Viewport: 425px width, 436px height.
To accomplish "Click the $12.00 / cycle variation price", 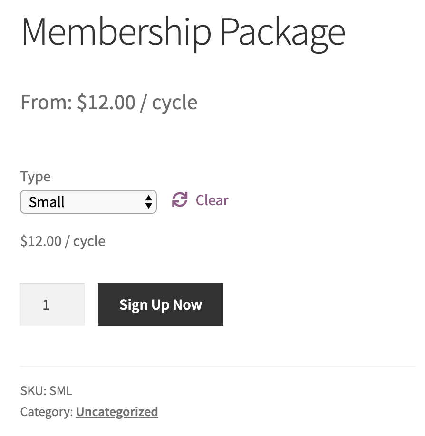I will [62, 241].
